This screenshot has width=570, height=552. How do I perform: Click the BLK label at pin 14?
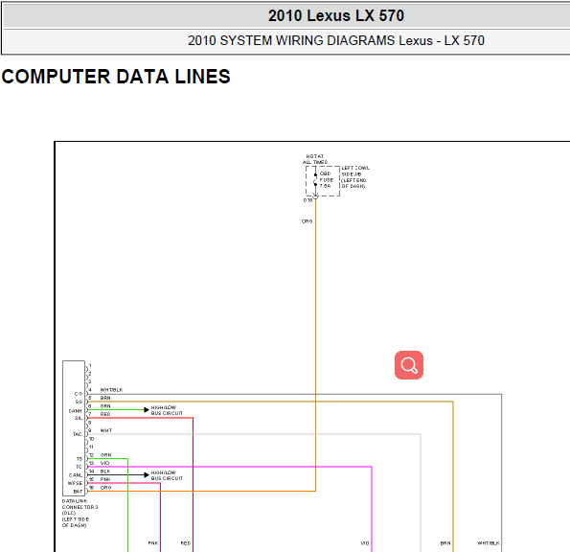(x=105, y=471)
